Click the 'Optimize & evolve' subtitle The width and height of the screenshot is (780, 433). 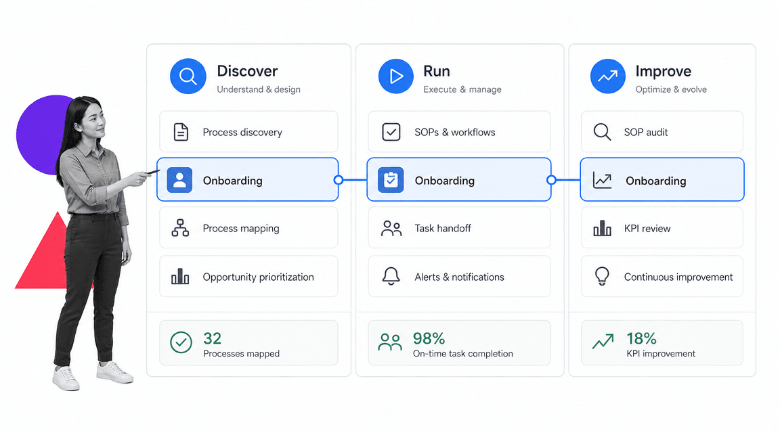[671, 89]
